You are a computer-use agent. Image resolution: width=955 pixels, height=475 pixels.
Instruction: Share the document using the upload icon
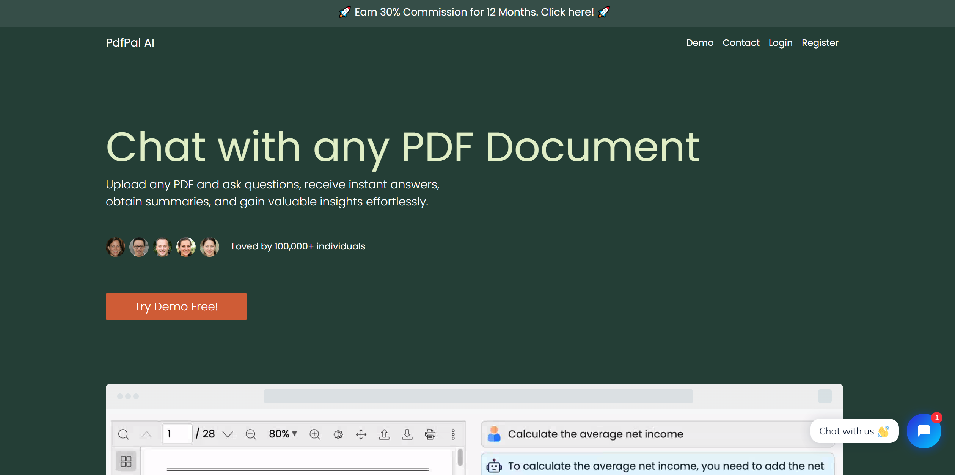pos(385,434)
